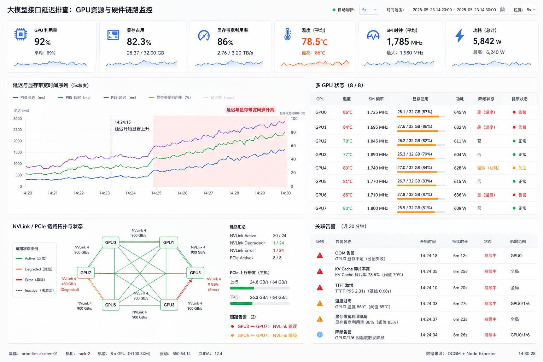Screen dimensions: 543x362
Task: Open GPU6 ↔ GPU7 NVLink 降级 alert
Action: (x=264, y=335)
